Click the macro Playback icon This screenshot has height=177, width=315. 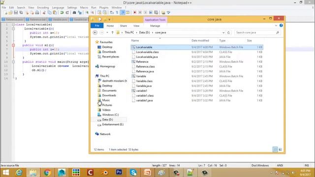(145, 13)
